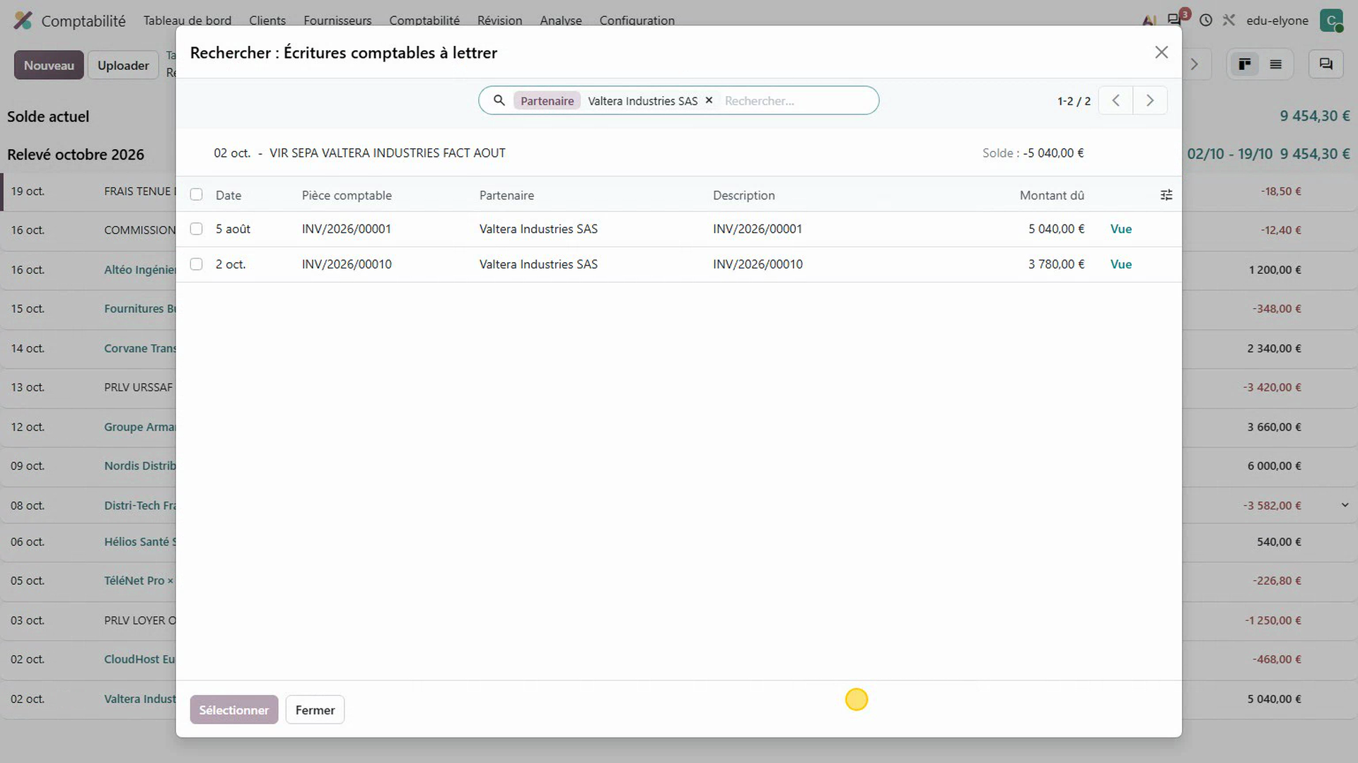The height and width of the screenshot is (763, 1358).
Task: Expand the 08 oct. -3 582,00 € line
Action: tap(1345, 505)
